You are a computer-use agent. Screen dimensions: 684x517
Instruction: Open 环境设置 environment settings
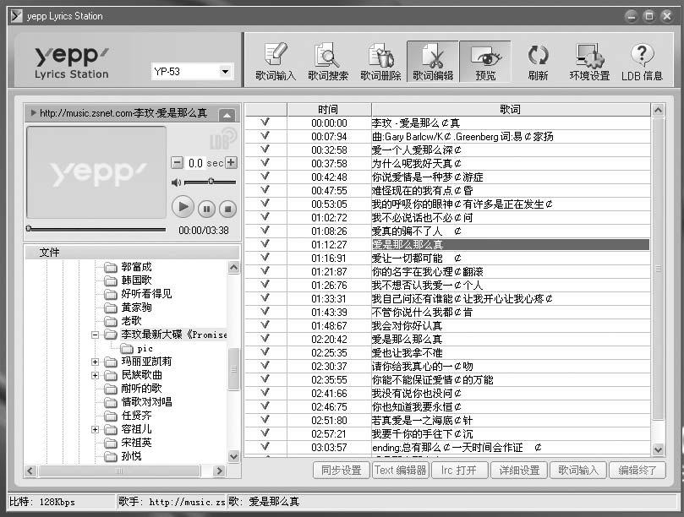[590, 62]
